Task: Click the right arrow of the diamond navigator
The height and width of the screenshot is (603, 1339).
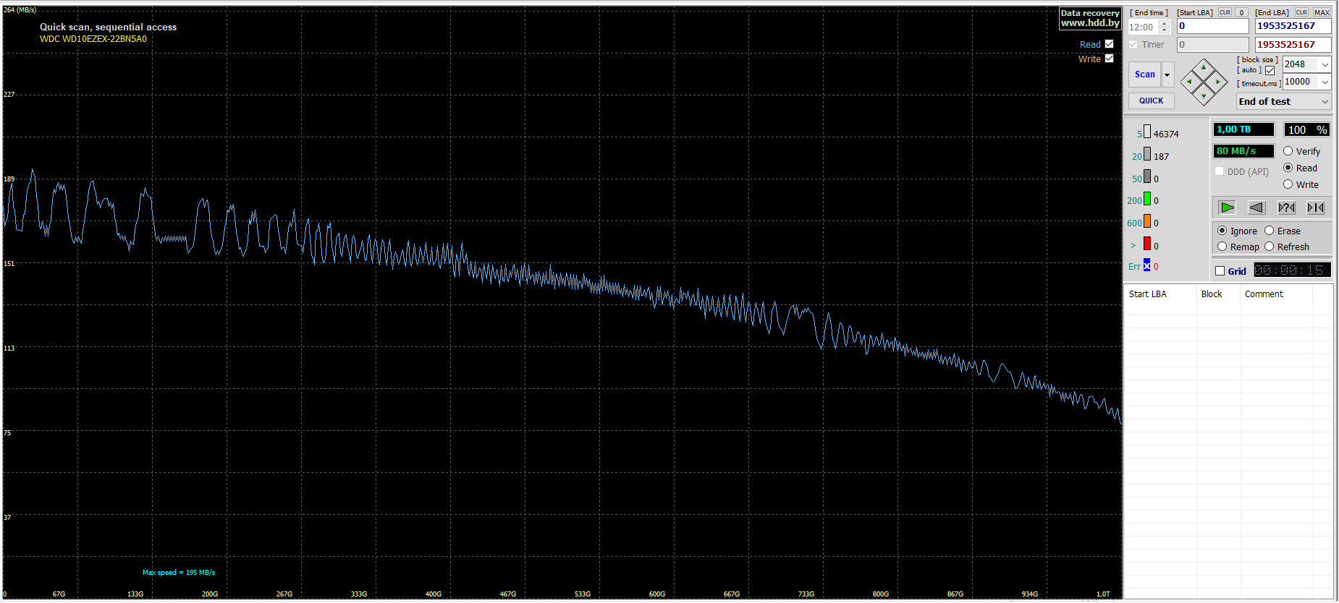Action: [1218, 82]
